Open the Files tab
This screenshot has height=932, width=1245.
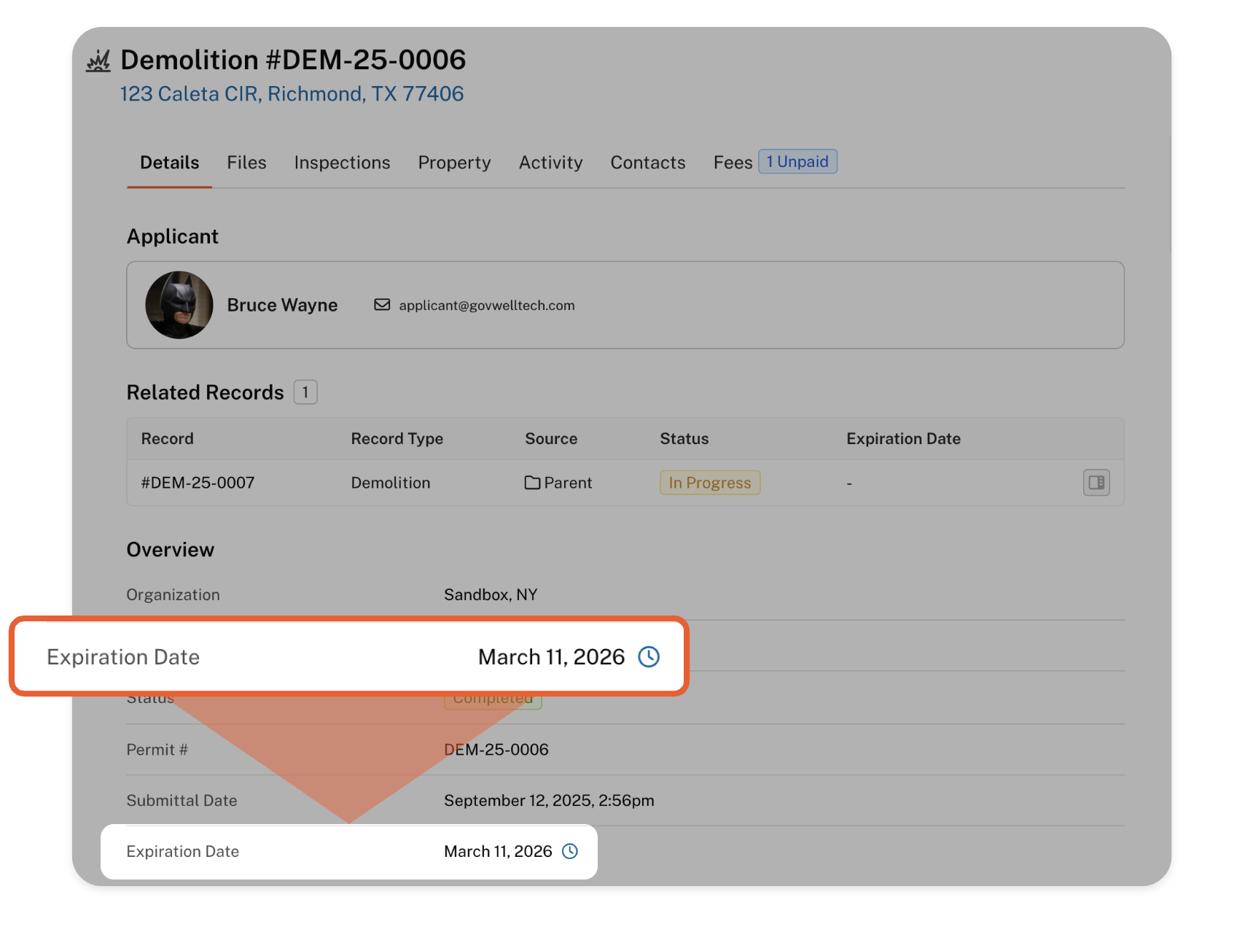(246, 163)
